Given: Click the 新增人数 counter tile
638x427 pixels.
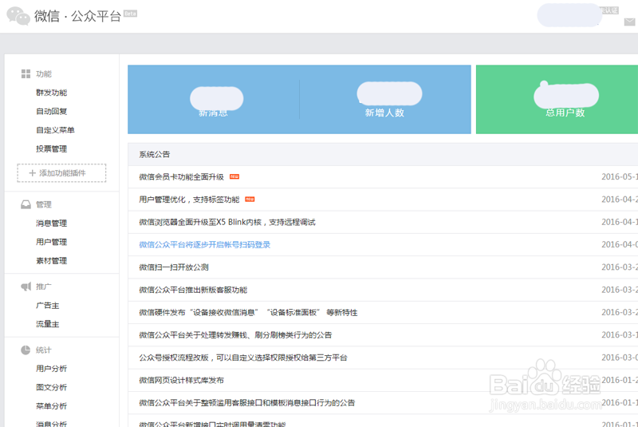Looking at the screenshot, I should [385, 99].
